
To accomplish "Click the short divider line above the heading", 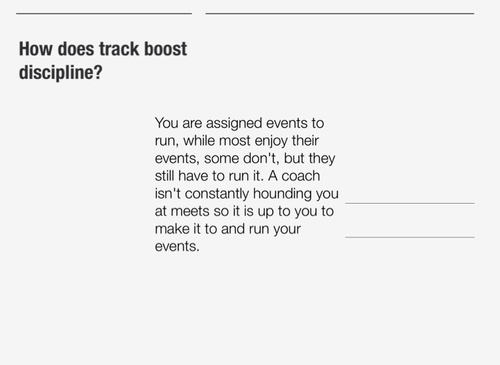I will (x=104, y=13).
